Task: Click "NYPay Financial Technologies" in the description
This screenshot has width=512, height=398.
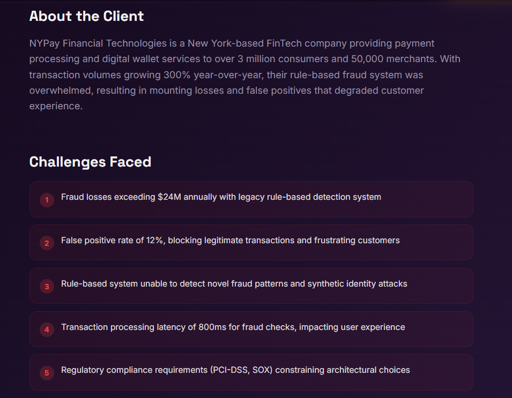Action: tap(98, 43)
